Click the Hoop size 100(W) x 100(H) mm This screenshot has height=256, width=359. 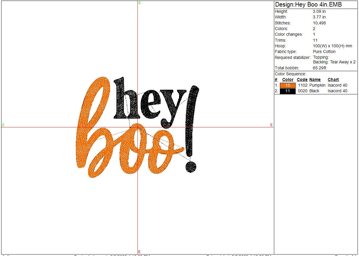click(332, 46)
